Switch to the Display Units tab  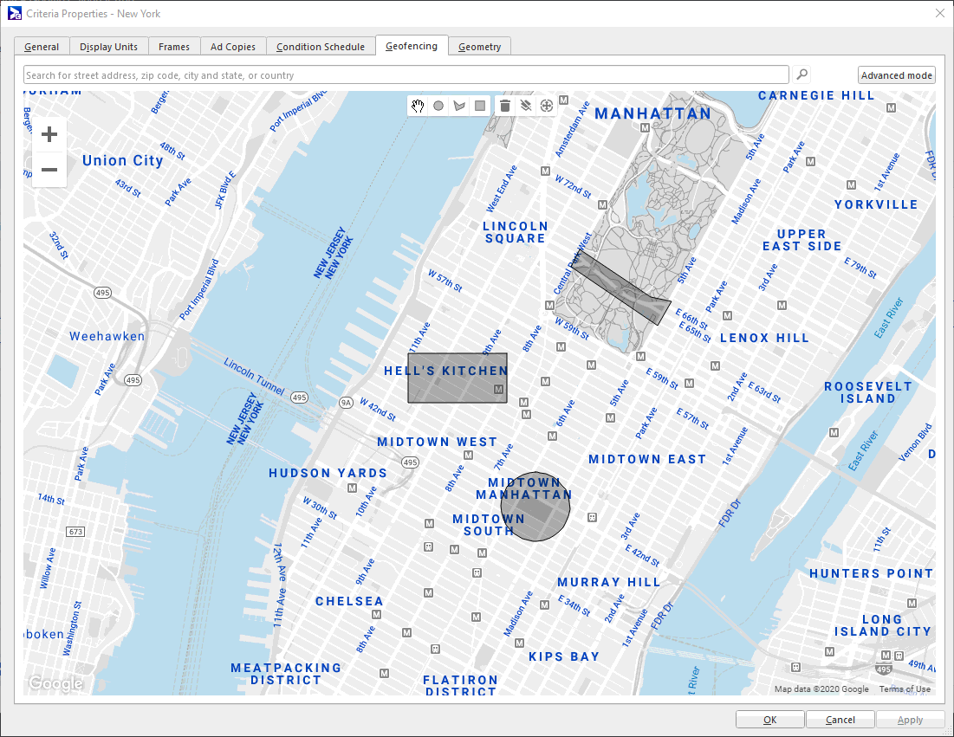coord(109,47)
